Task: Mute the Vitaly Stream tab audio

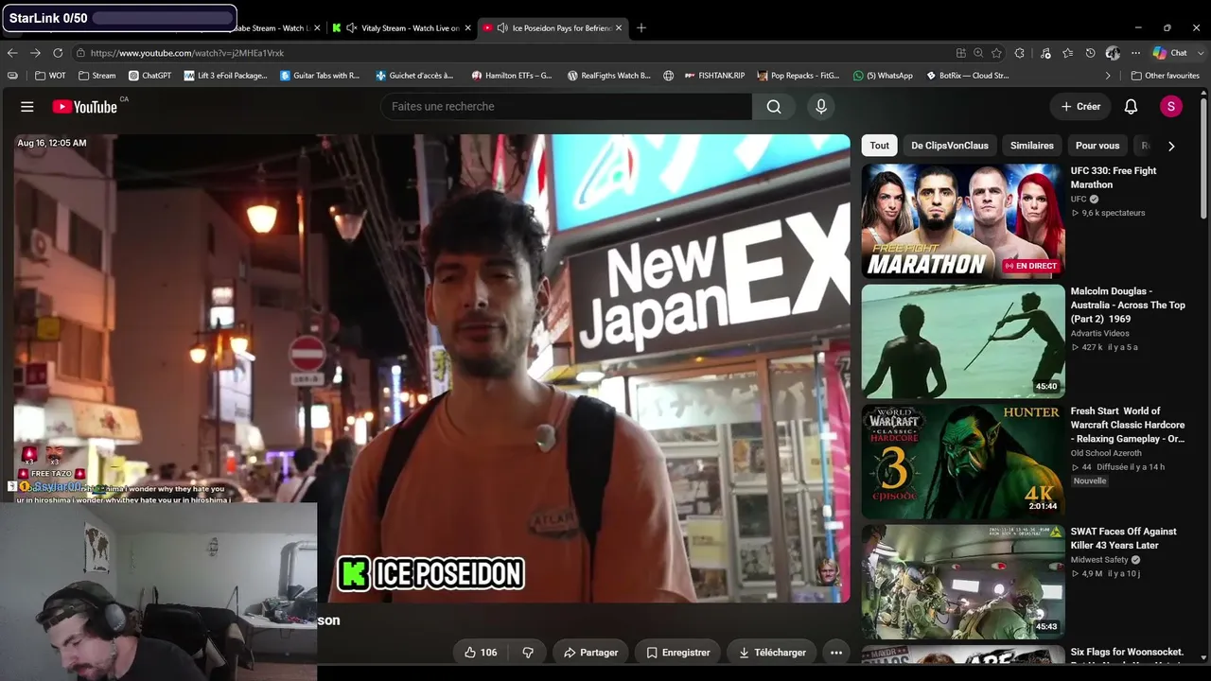Action: (x=351, y=27)
